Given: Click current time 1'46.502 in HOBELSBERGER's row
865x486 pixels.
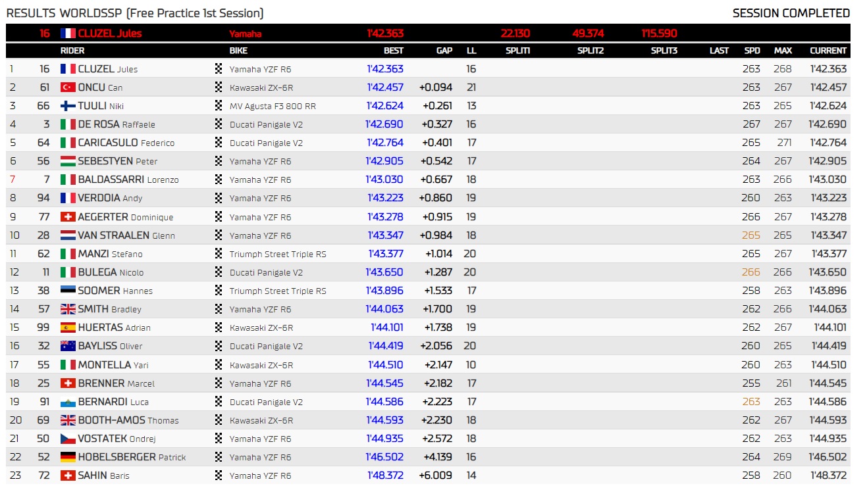Looking at the screenshot, I should pos(829,457).
